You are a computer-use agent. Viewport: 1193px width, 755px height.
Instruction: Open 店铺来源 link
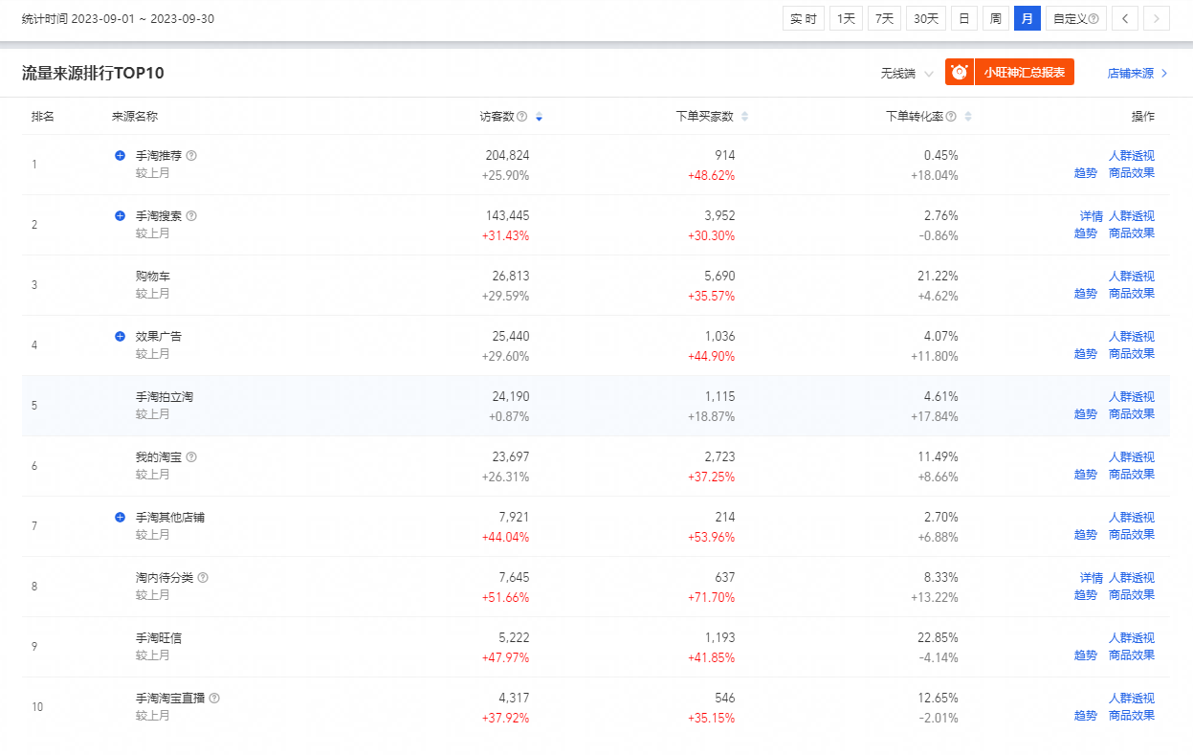[x=1137, y=74]
